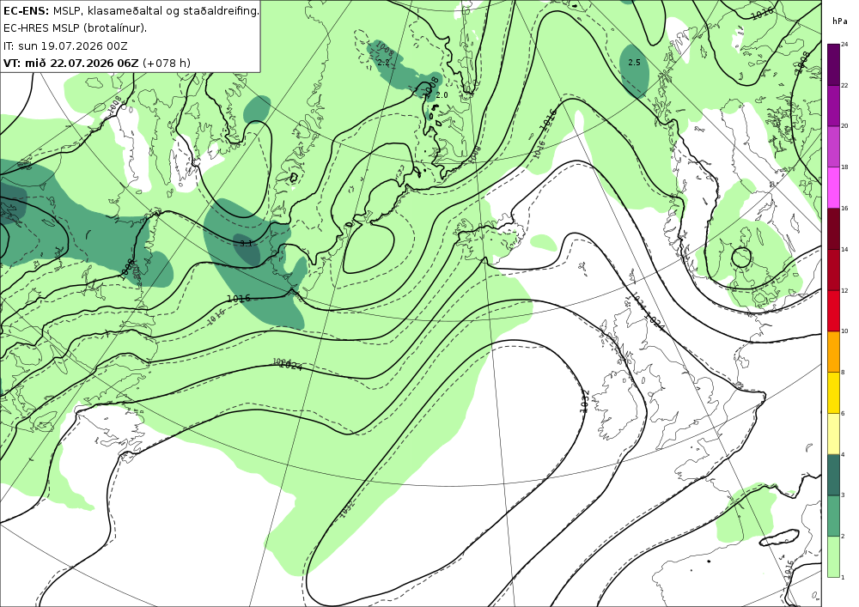Click the legend tick label '6'

(843, 413)
